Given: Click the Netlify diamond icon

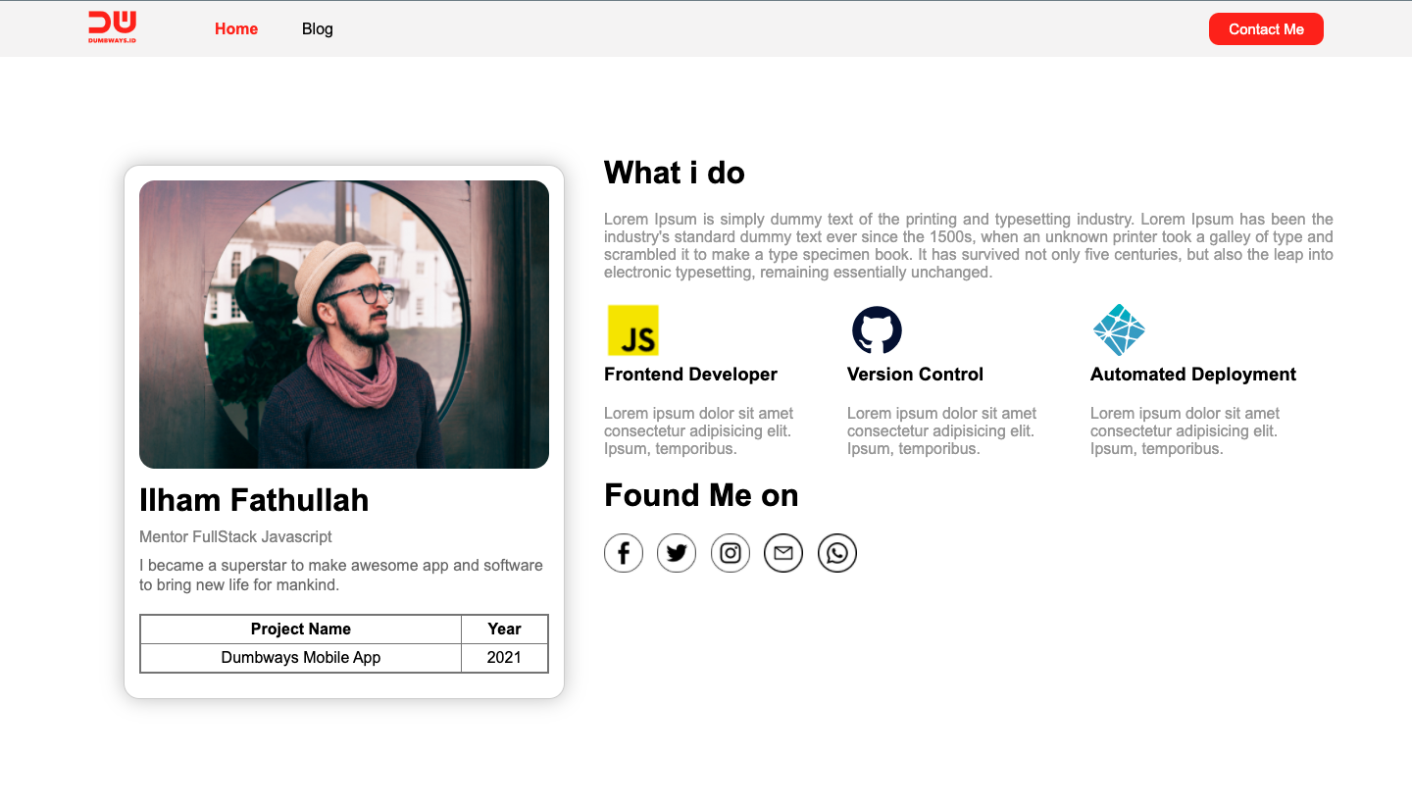Looking at the screenshot, I should point(1119,330).
